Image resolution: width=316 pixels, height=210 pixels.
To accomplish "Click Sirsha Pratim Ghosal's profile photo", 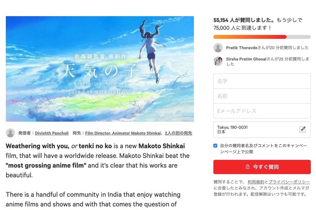I will pos(218,61).
